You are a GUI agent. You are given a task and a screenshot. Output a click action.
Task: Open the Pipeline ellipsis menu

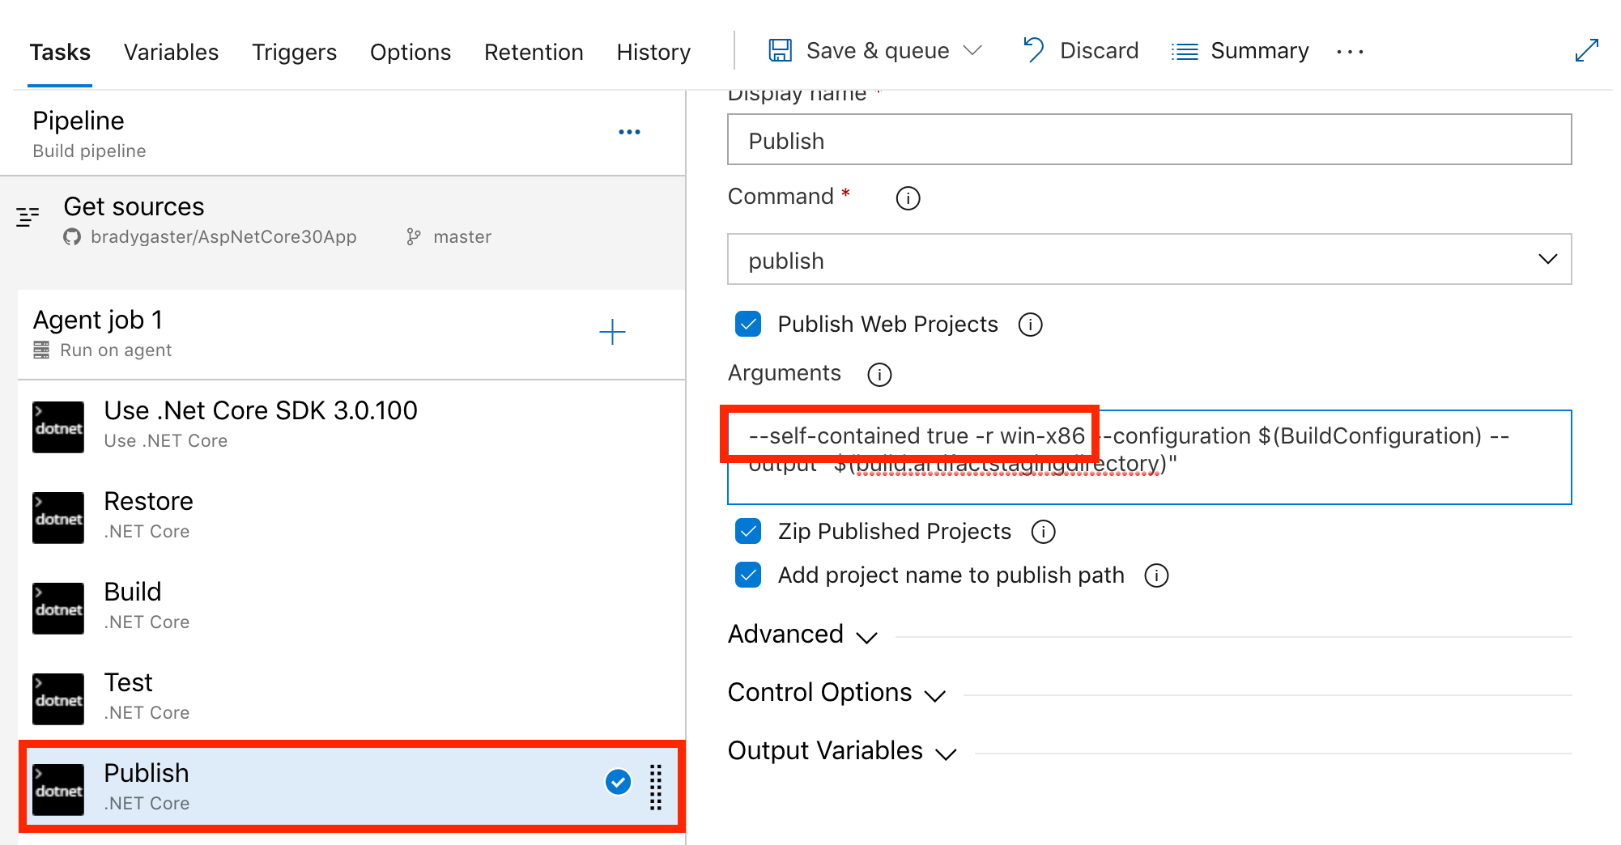[x=629, y=132]
